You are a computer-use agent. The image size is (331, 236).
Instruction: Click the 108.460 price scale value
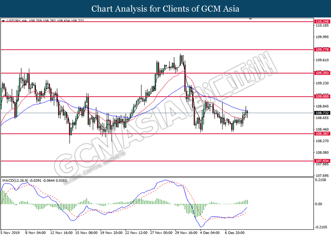322,129
